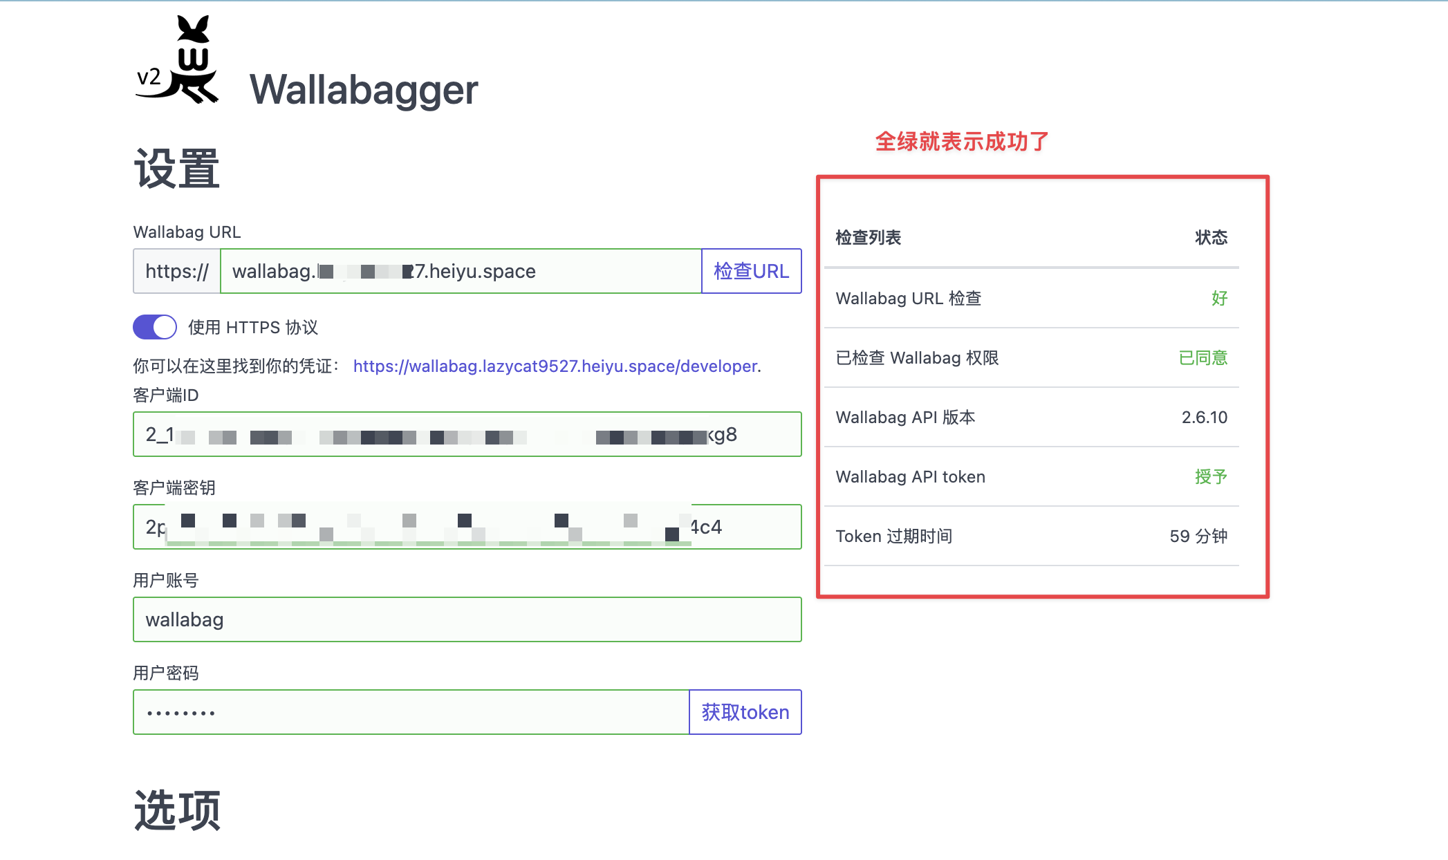Click the 已检查 Wallabag 权限 row label
Image resolution: width=1448 pixels, height=860 pixels.
[918, 357]
